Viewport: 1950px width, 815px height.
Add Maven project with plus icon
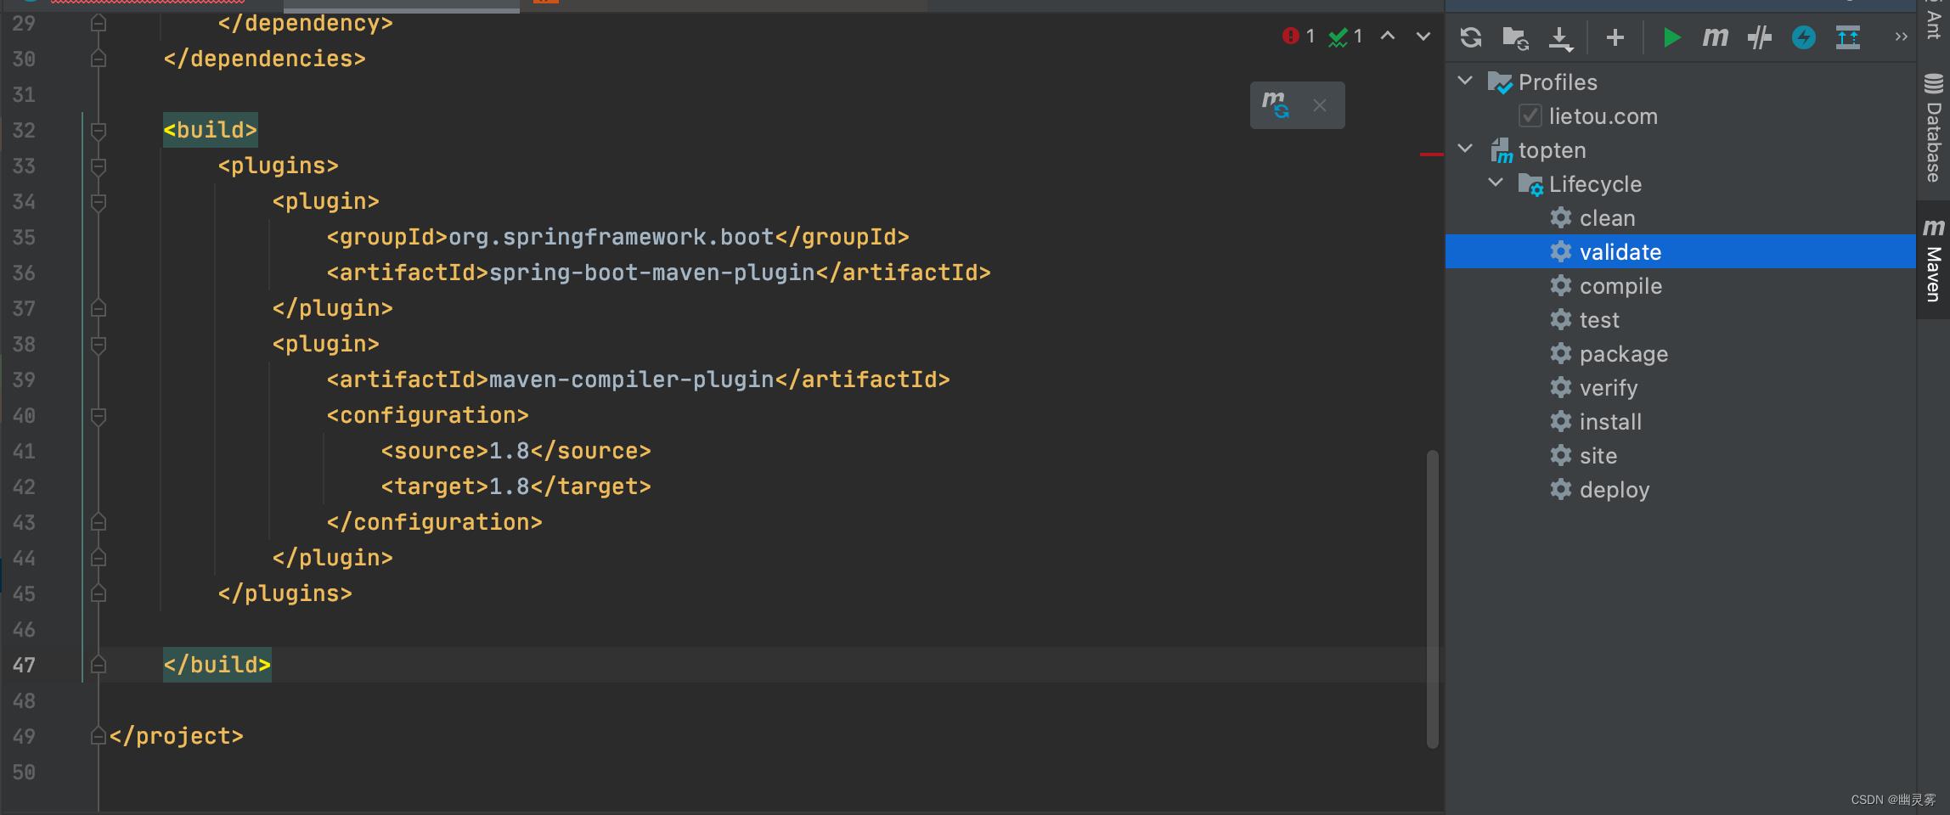[x=1615, y=37]
